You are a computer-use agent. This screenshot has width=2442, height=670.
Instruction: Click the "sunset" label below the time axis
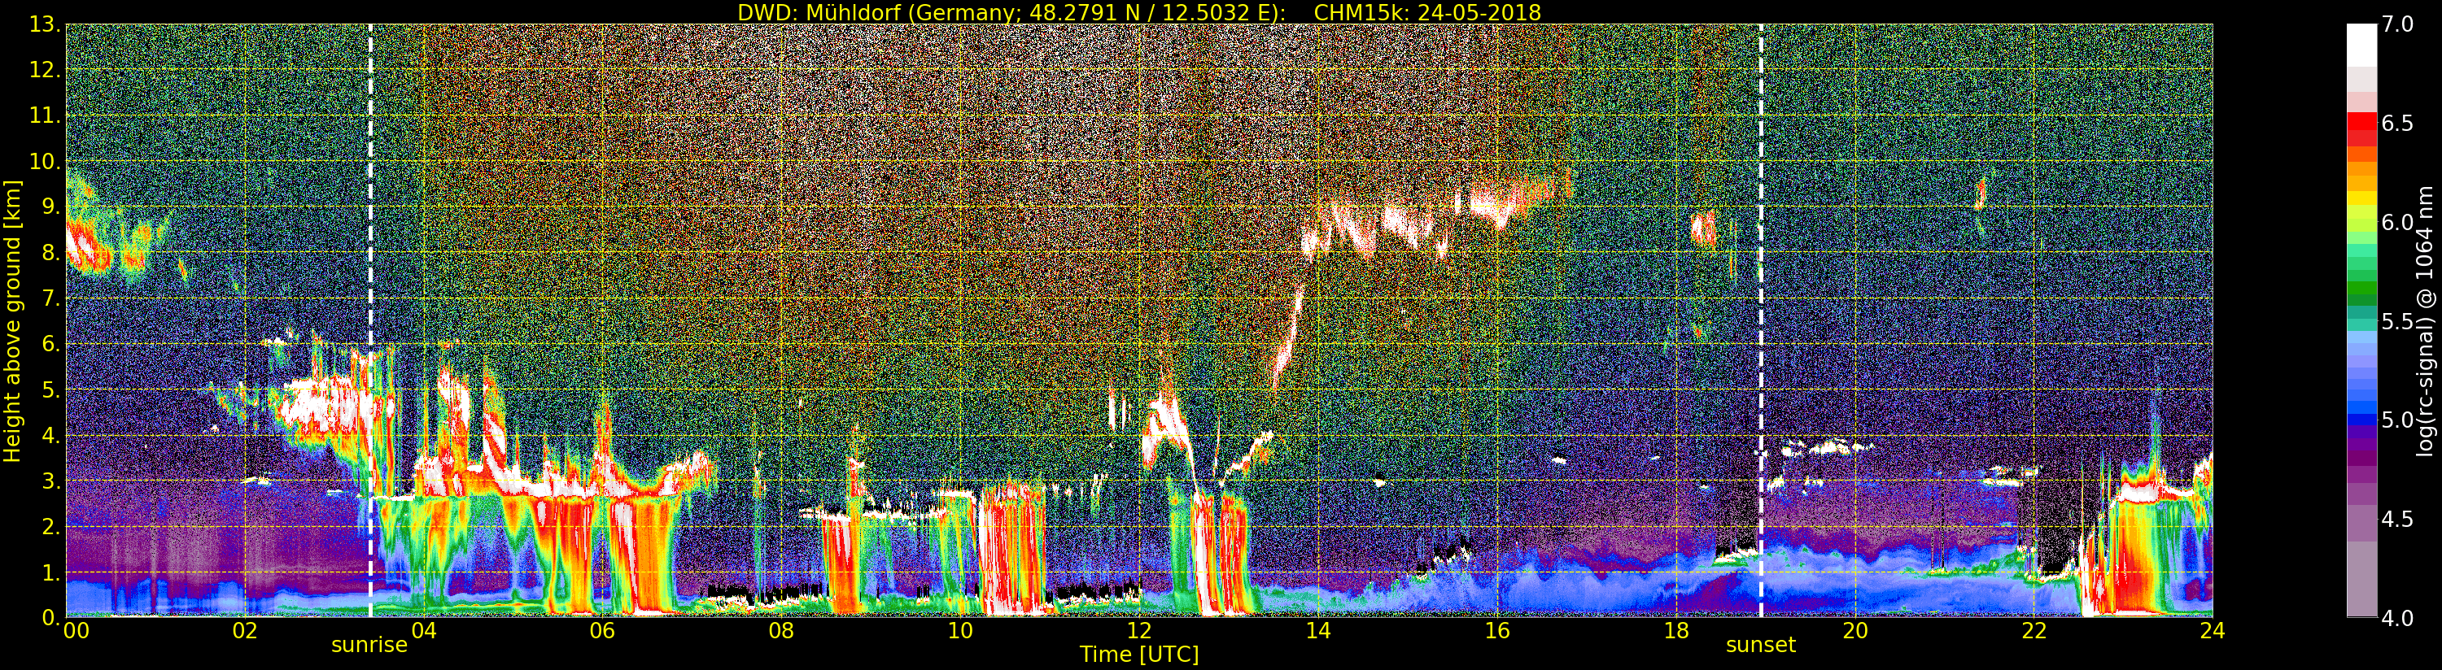1760,646
